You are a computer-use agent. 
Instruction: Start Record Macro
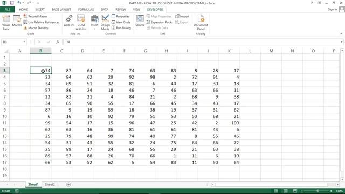(x=35, y=16)
